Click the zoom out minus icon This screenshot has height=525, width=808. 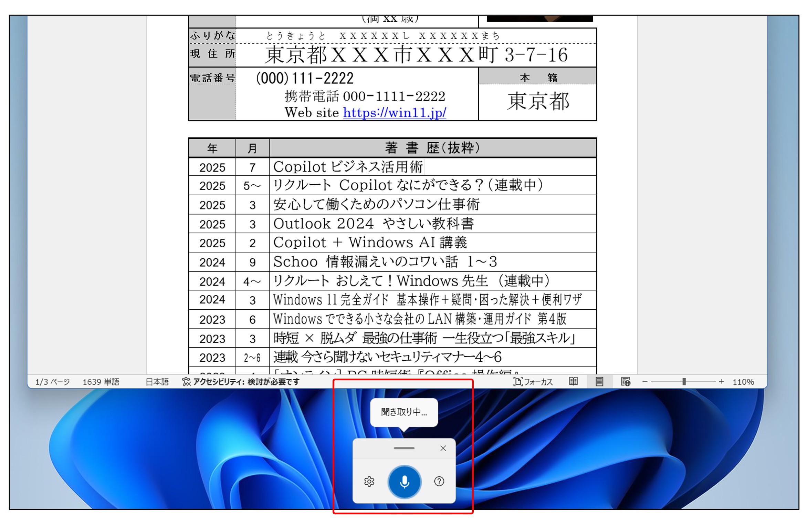[x=645, y=381]
